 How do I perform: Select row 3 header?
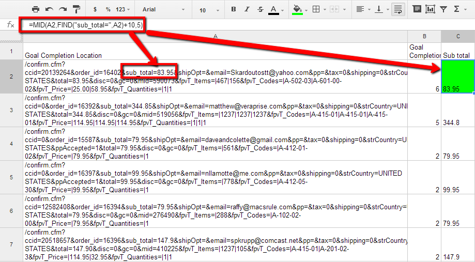(x=11, y=111)
